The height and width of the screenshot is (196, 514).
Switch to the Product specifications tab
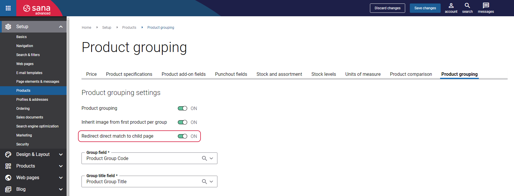point(129,74)
